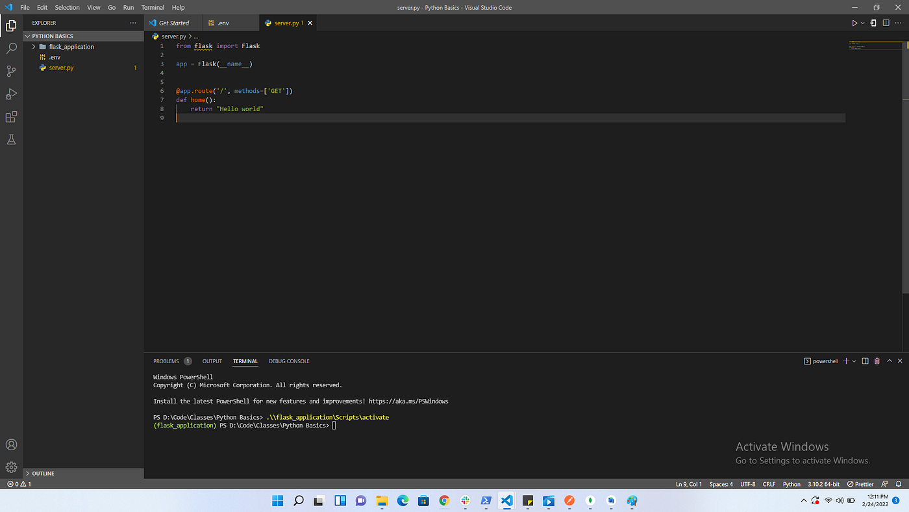Click the Python language mode in status bar

[x=791, y=484]
